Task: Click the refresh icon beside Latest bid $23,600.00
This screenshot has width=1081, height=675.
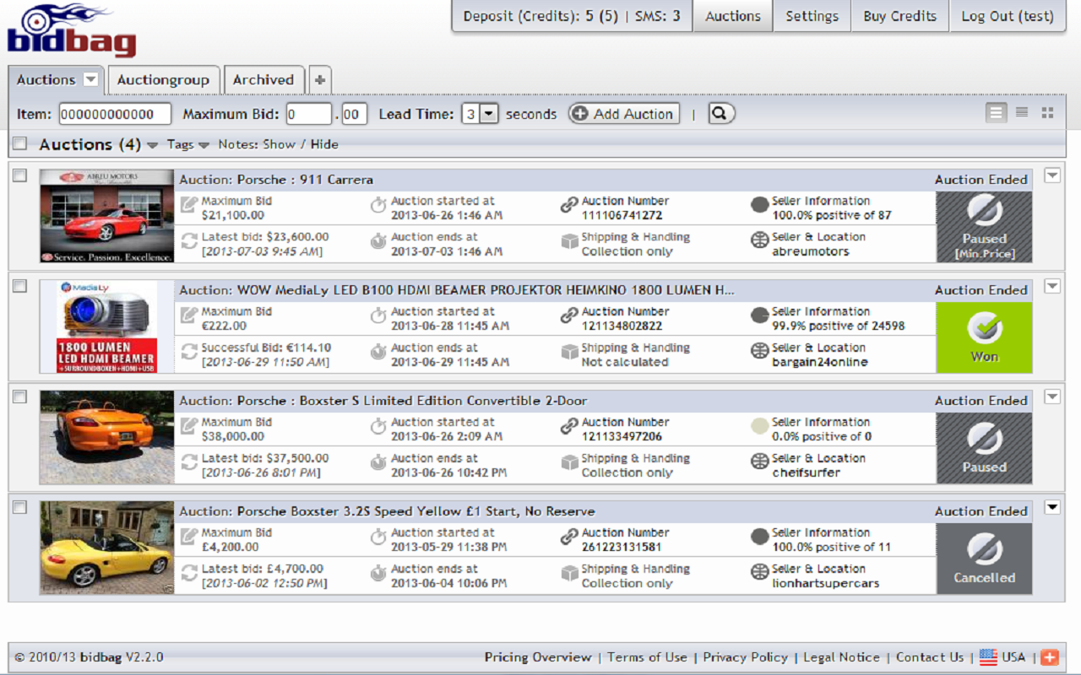Action: (189, 241)
